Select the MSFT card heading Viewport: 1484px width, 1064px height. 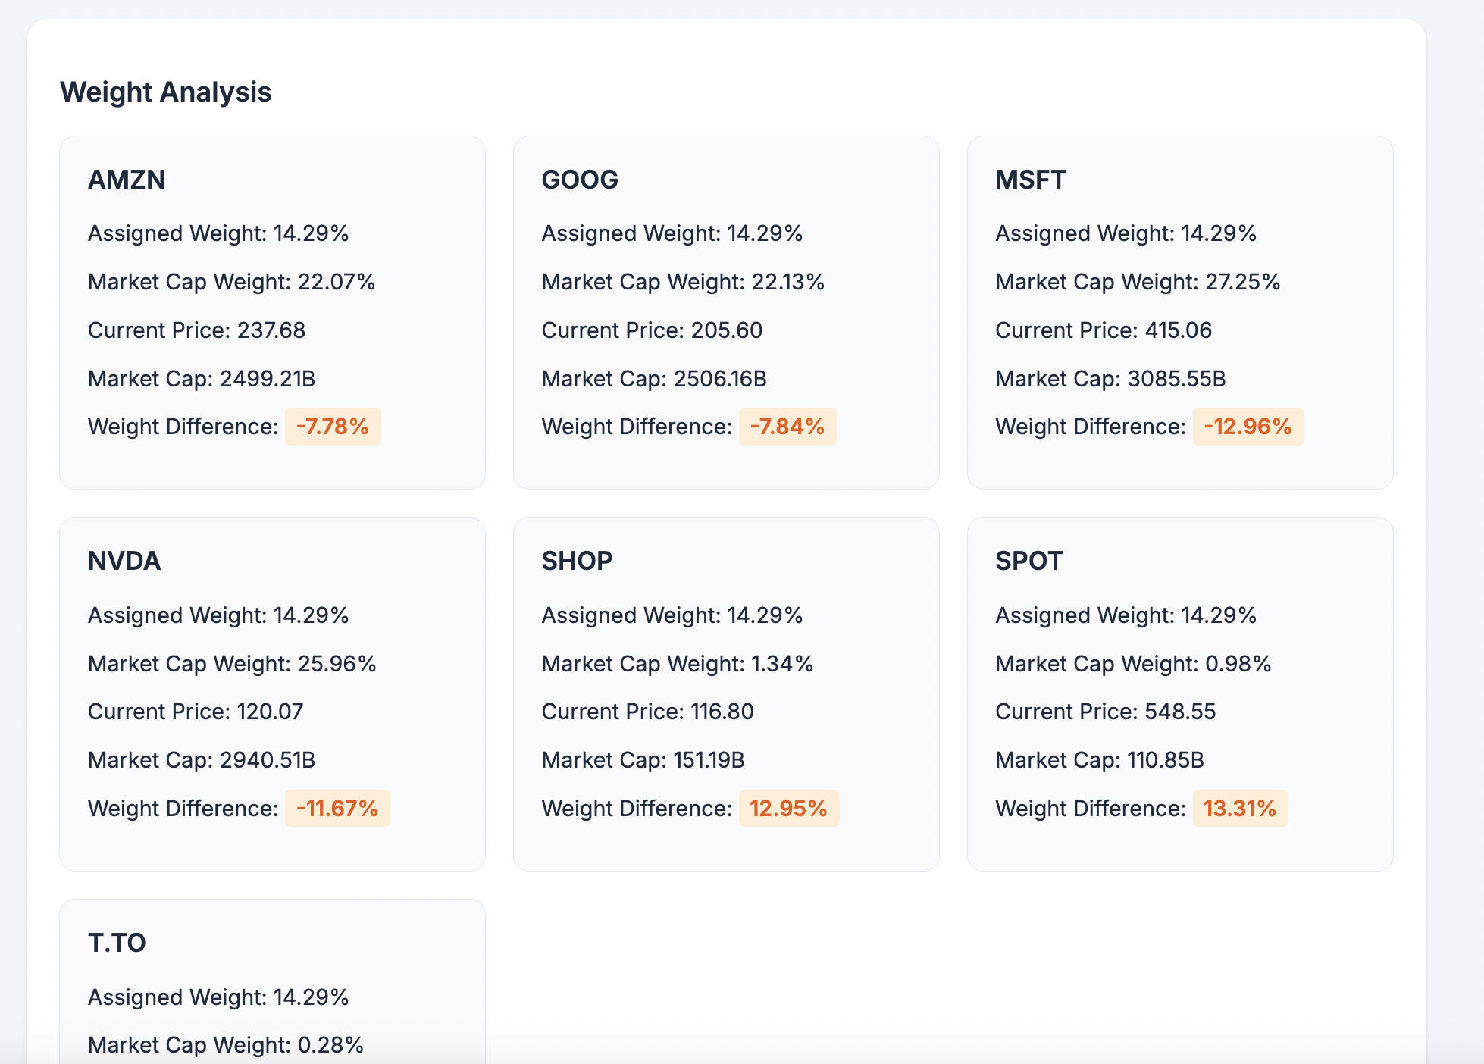(1030, 180)
